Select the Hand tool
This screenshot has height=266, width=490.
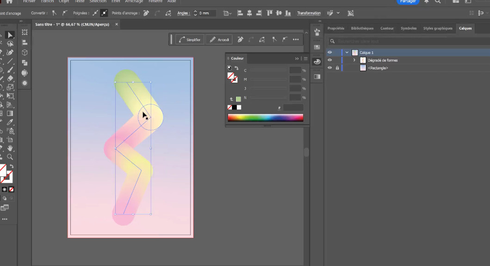tap(10, 148)
